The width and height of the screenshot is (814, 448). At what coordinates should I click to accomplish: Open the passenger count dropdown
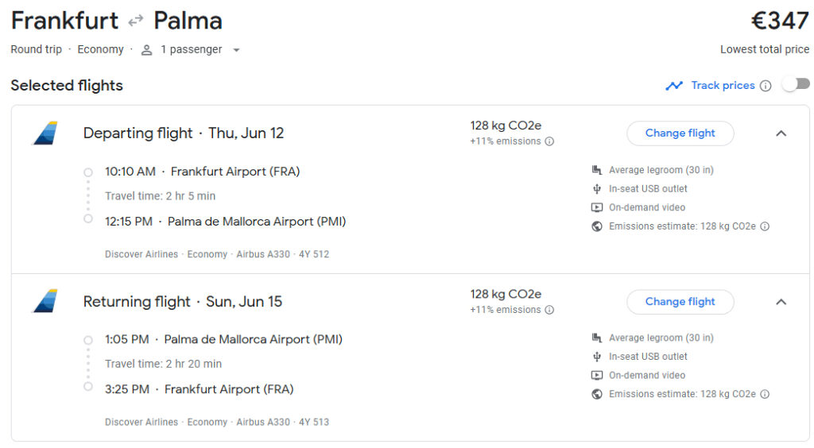pos(236,50)
